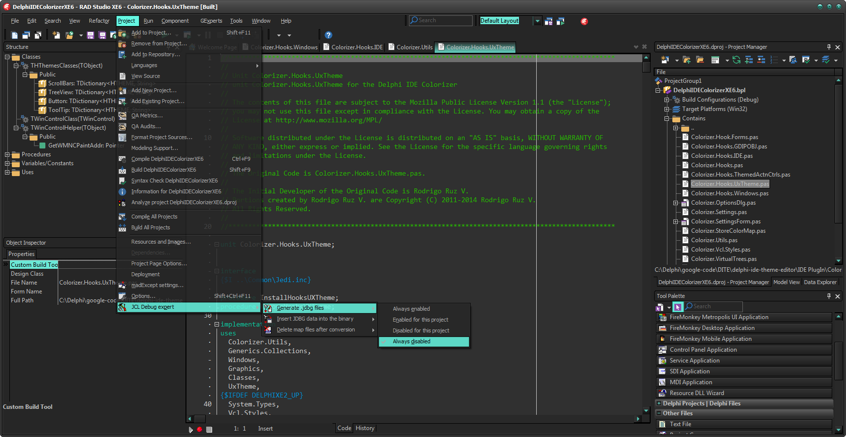This screenshot has height=437, width=846.
Task: Click the Save desktop icon beside layout box
Action: (x=549, y=21)
